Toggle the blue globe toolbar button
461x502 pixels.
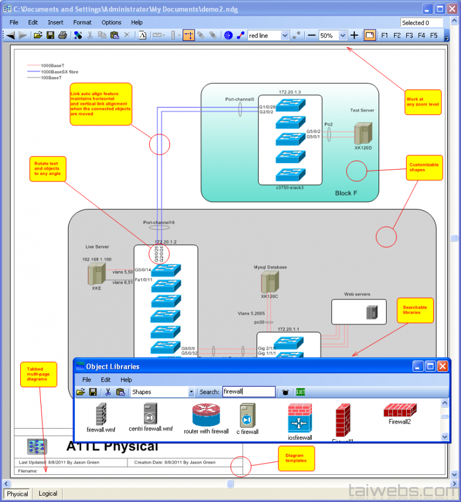point(228,35)
